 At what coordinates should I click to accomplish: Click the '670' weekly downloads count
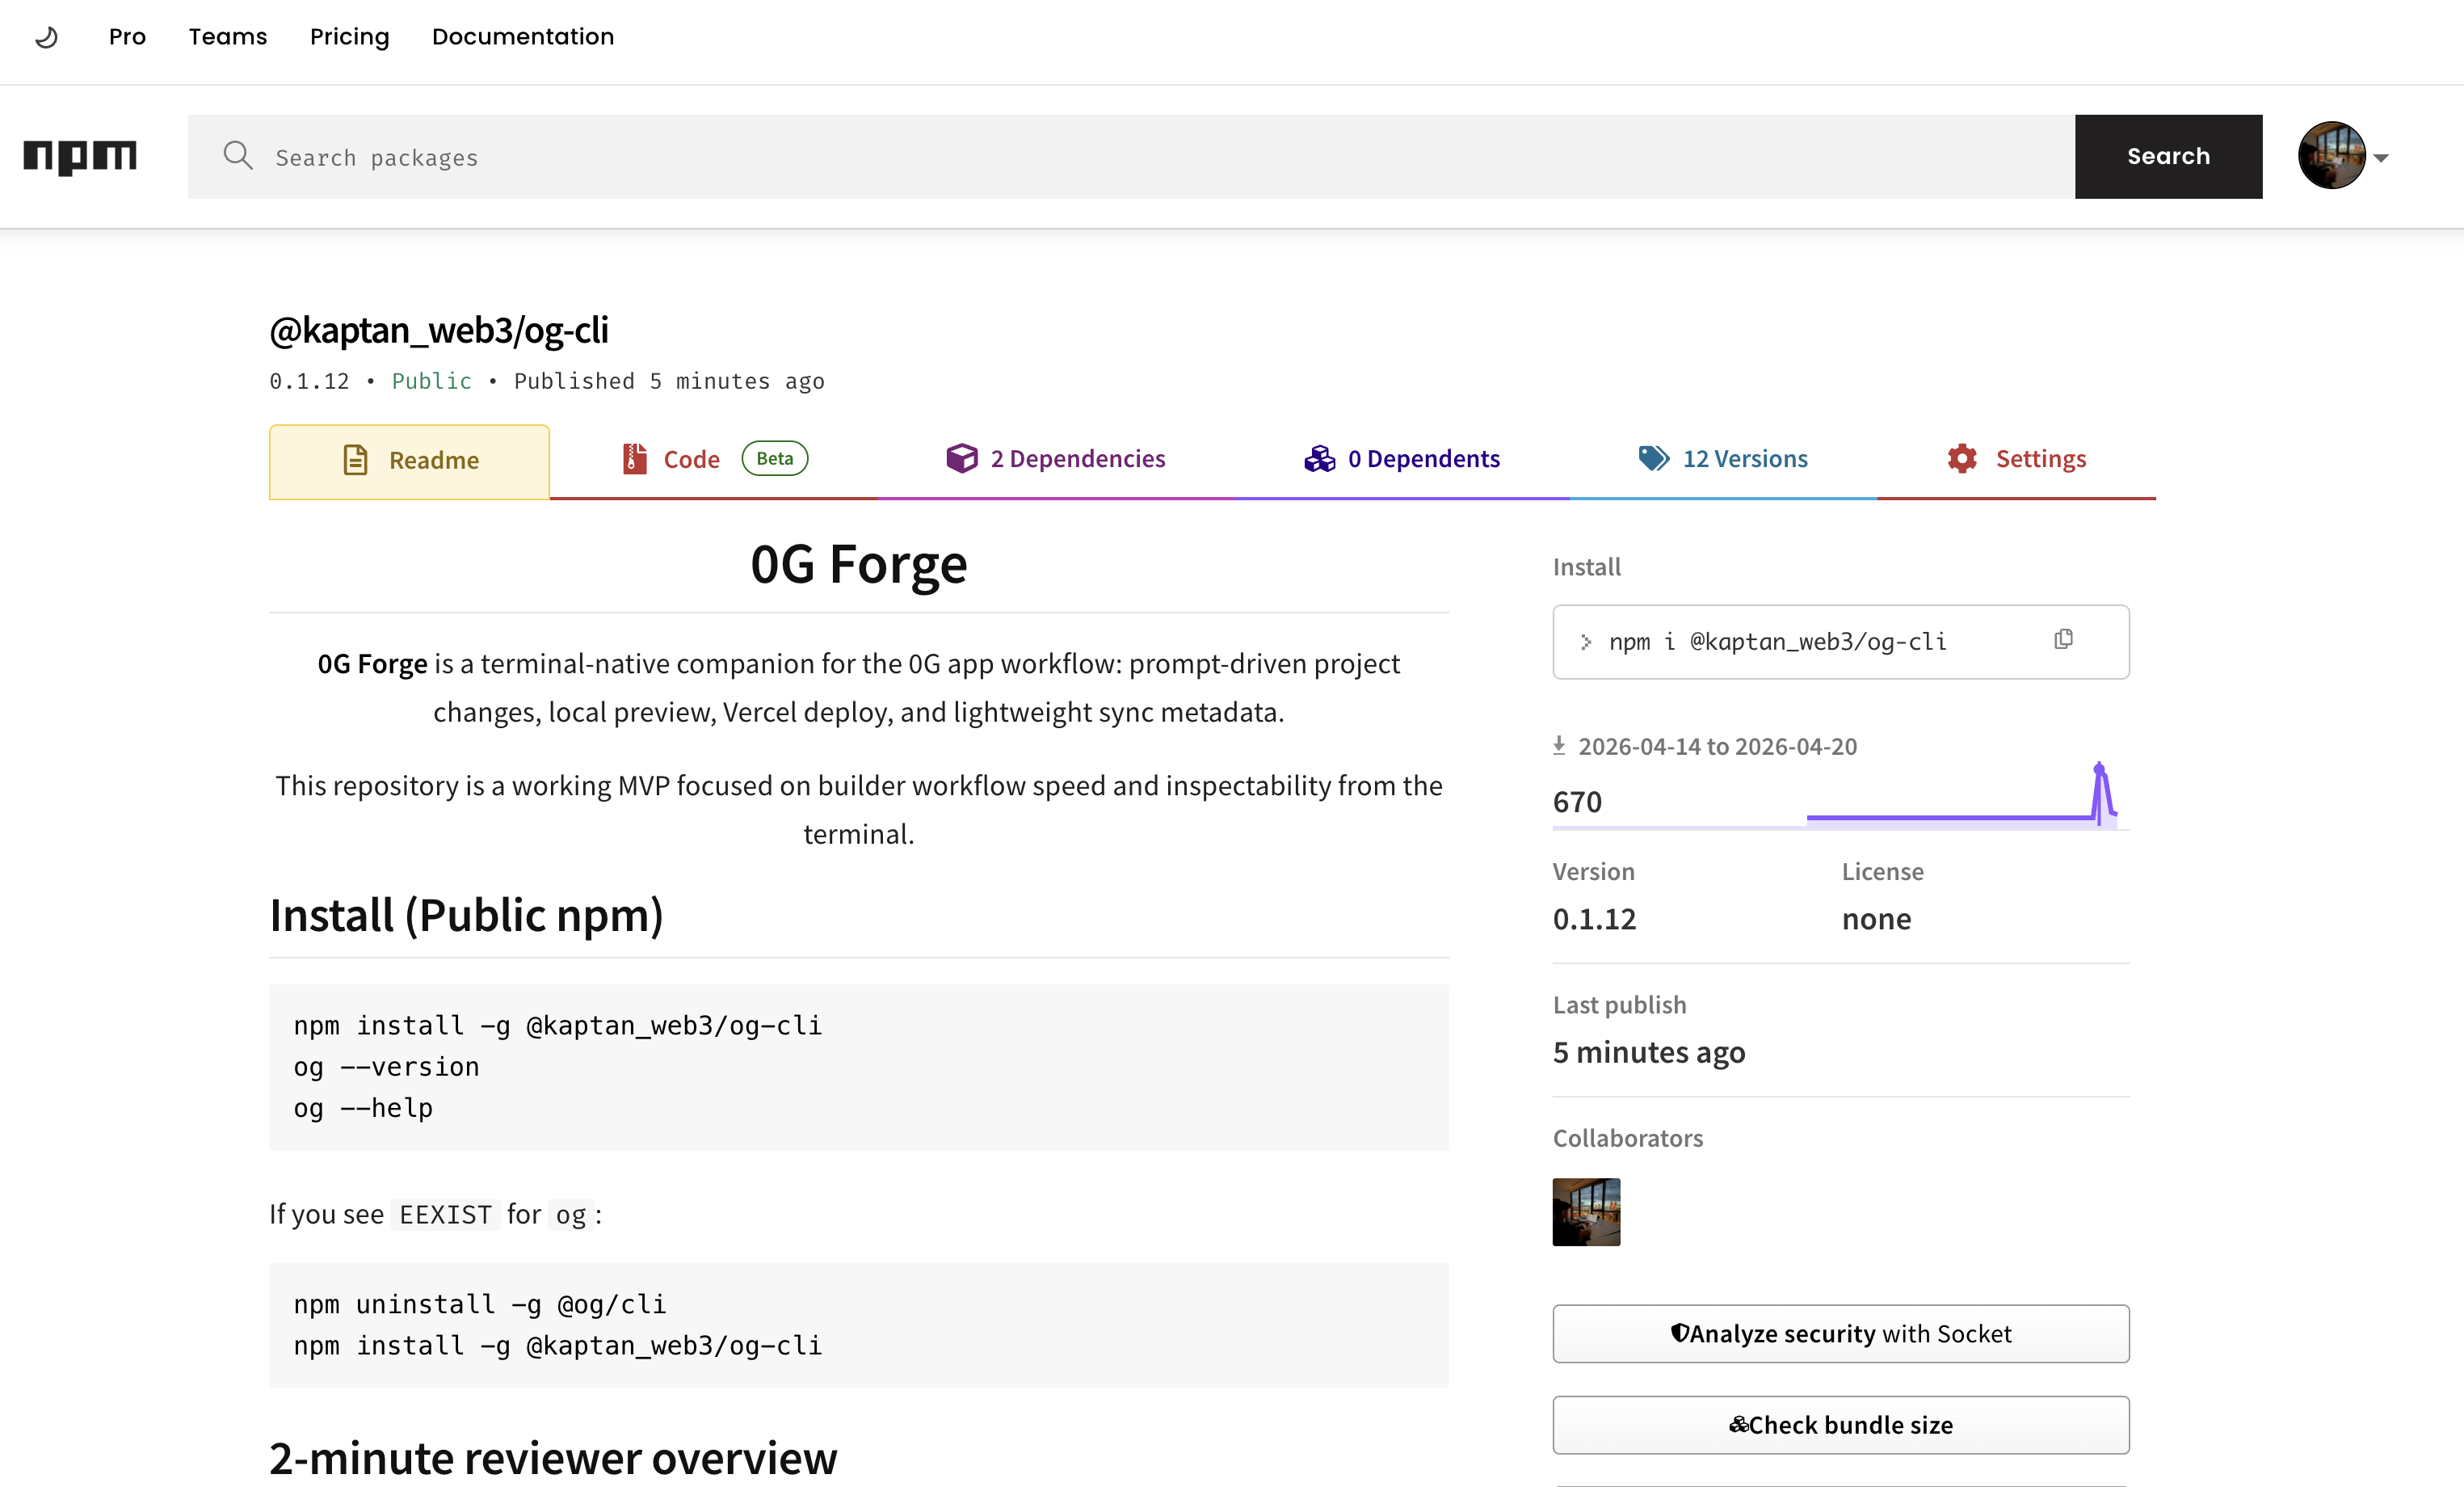[1577, 802]
